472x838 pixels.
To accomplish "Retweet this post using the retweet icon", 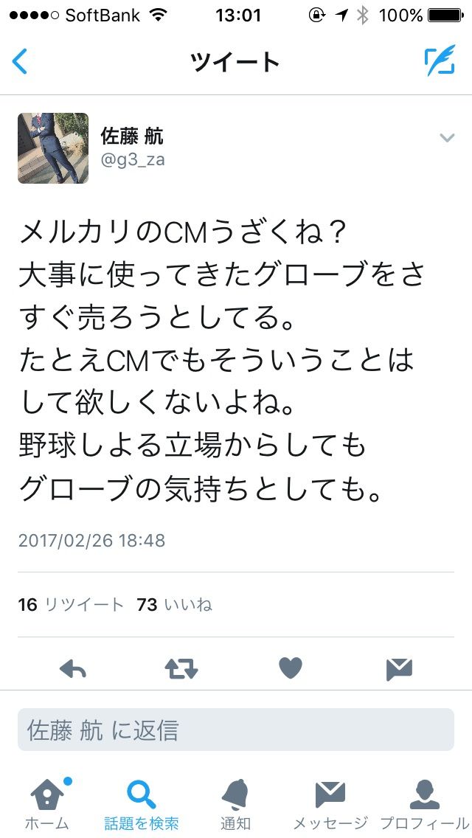I will [x=181, y=668].
